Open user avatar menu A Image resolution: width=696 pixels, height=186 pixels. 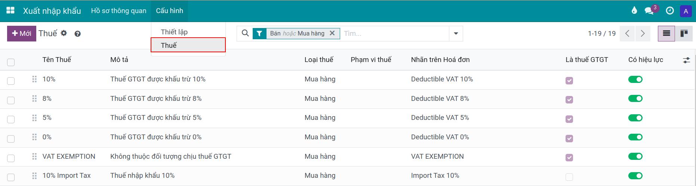click(x=686, y=11)
